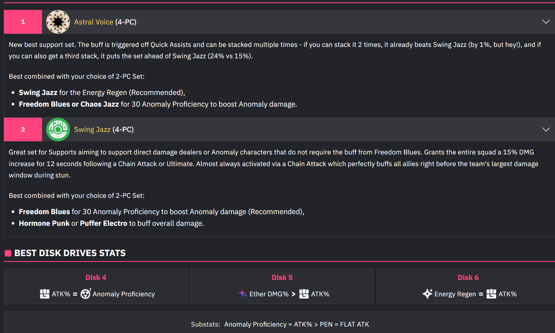
Task: Select the Disk 5 heading
Action: pos(282,277)
